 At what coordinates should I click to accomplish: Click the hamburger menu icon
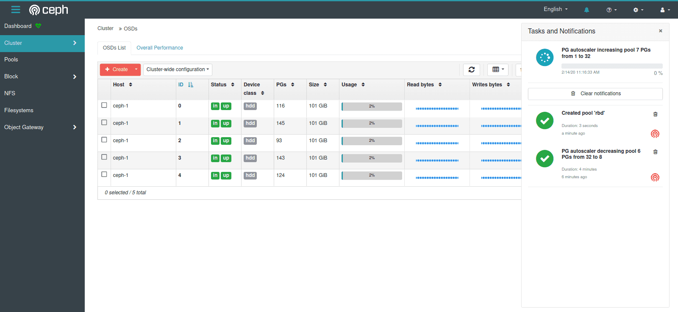(x=16, y=9)
